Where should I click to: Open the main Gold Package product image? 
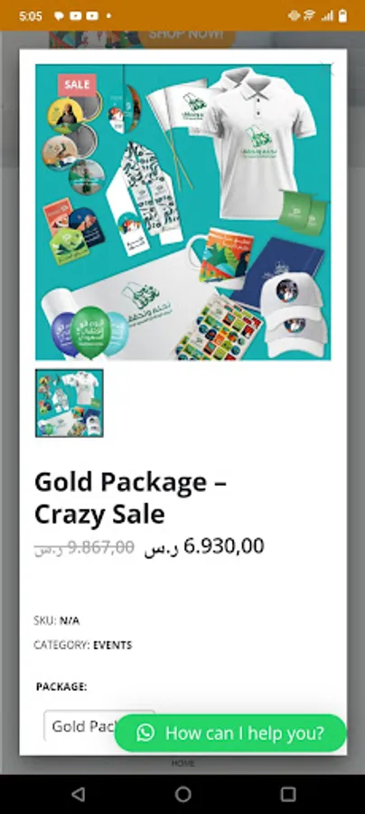click(x=183, y=212)
